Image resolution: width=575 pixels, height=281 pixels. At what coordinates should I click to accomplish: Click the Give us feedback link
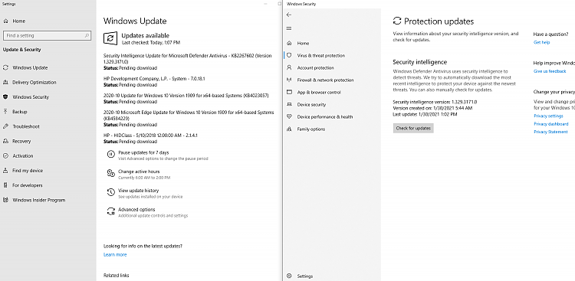click(550, 71)
